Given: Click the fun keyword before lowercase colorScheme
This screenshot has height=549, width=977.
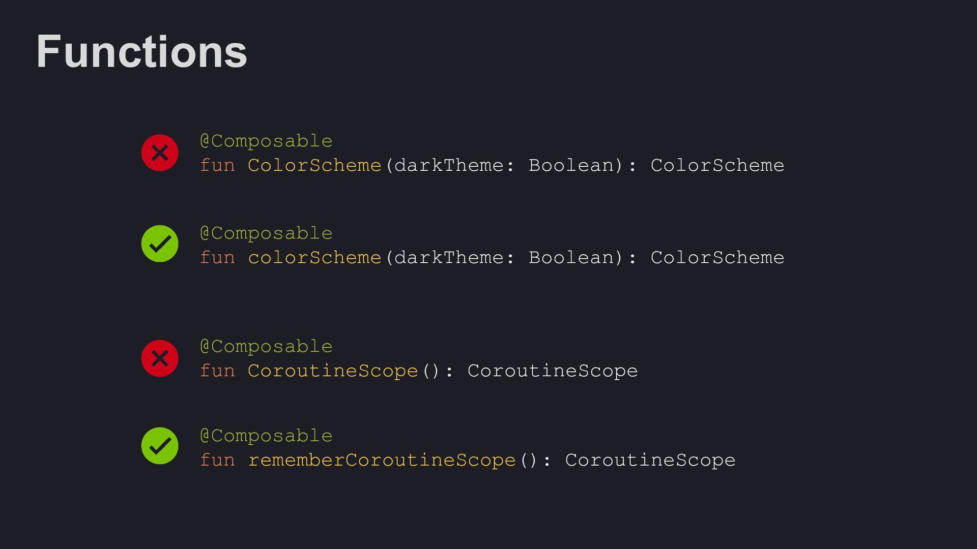Looking at the screenshot, I should click(x=217, y=258).
